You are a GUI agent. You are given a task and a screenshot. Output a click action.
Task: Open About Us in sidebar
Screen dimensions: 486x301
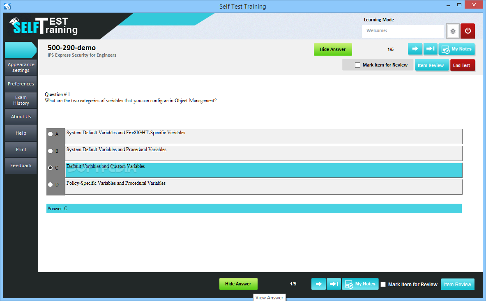(21, 117)
